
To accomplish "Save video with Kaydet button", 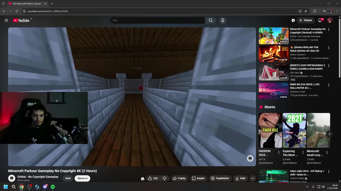I will click(x=198, y=179).
